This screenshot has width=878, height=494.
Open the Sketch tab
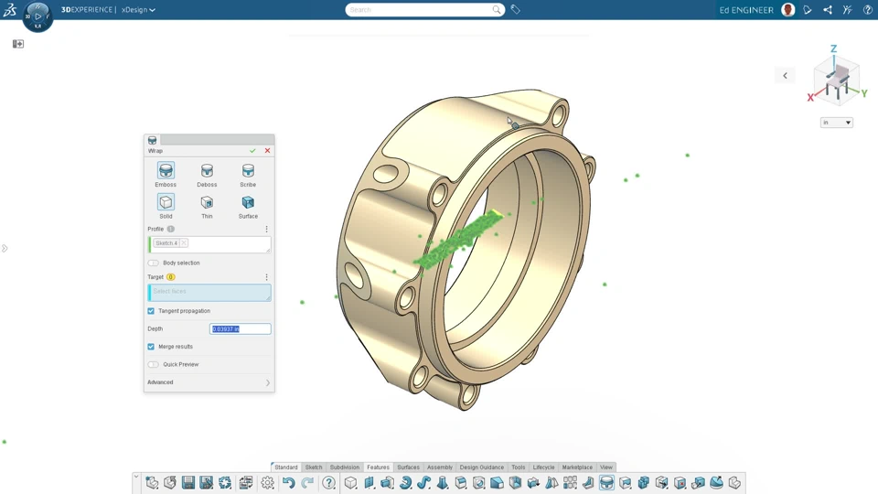tap(314, 467)
